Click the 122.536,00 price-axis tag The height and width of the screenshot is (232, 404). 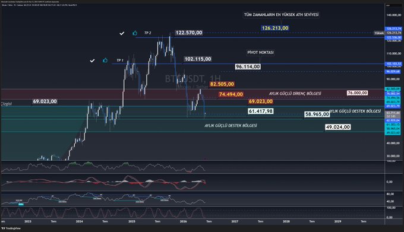tap(393, 37)
